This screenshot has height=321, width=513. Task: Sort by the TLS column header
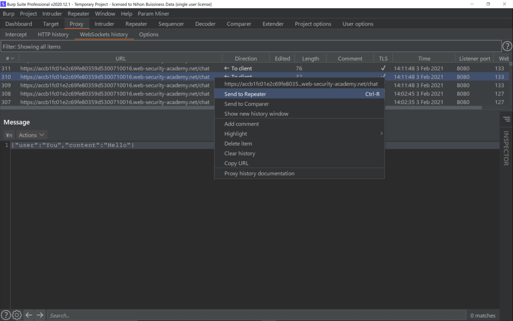coord(383,59)
